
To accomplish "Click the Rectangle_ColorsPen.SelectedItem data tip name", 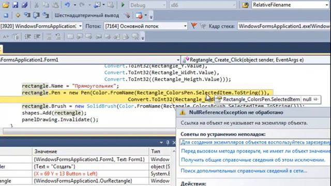I will (x=261, y=99).
